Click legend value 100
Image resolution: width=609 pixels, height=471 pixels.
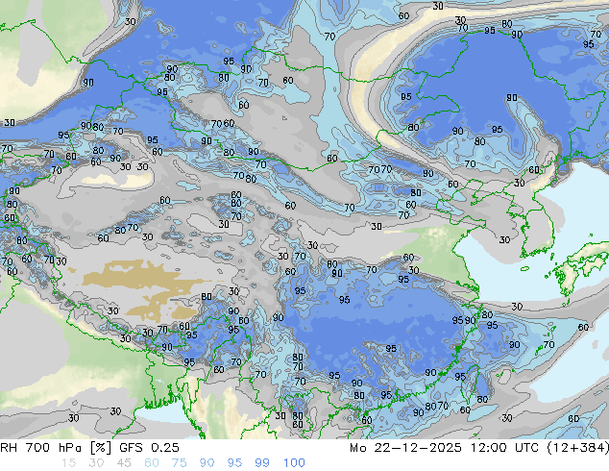point(294,463)
